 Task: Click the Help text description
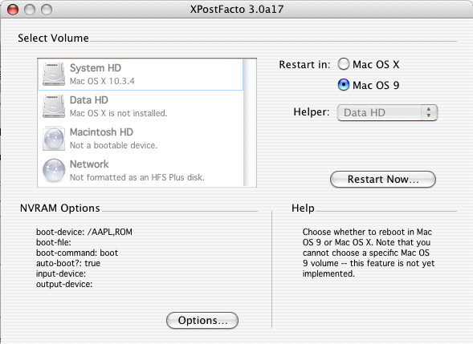pyautogui.click(x=369, y=253)
